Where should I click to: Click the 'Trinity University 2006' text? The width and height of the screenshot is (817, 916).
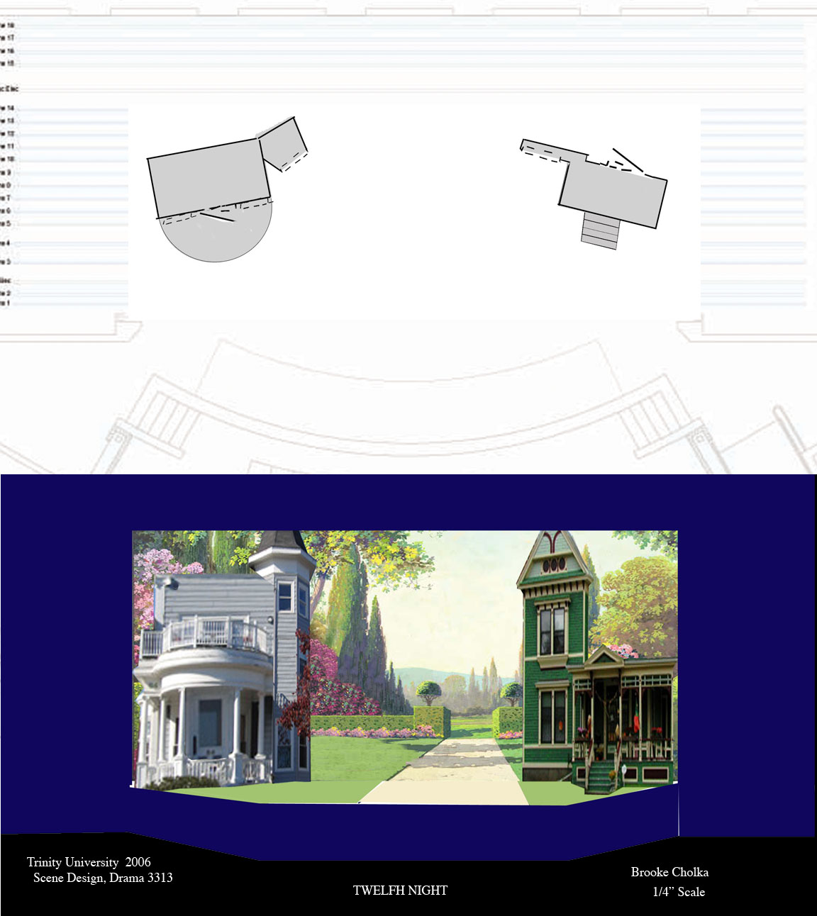(89, 862)
